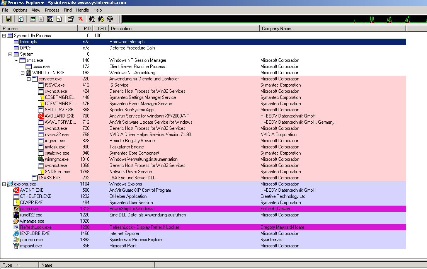Viewport: 427px width, 269px height.
Task: Click the View DLLs/Handles toolbar icon
Action: tap(59, 19)
